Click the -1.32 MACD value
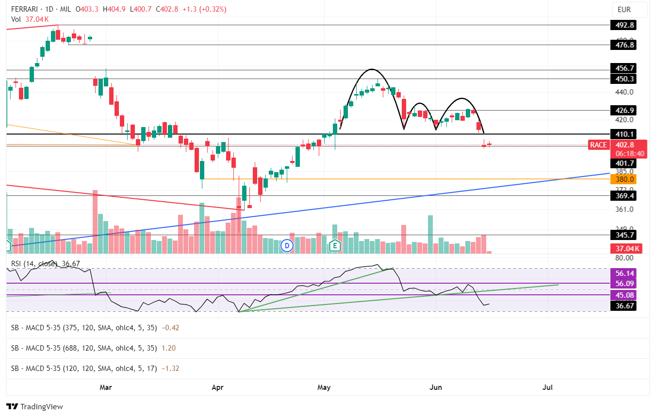This screenshot has width=656, height=417. (x=170, y=369)
